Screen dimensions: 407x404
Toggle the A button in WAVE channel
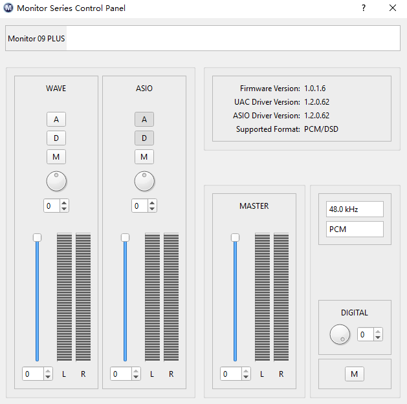[x=56, y=119]
